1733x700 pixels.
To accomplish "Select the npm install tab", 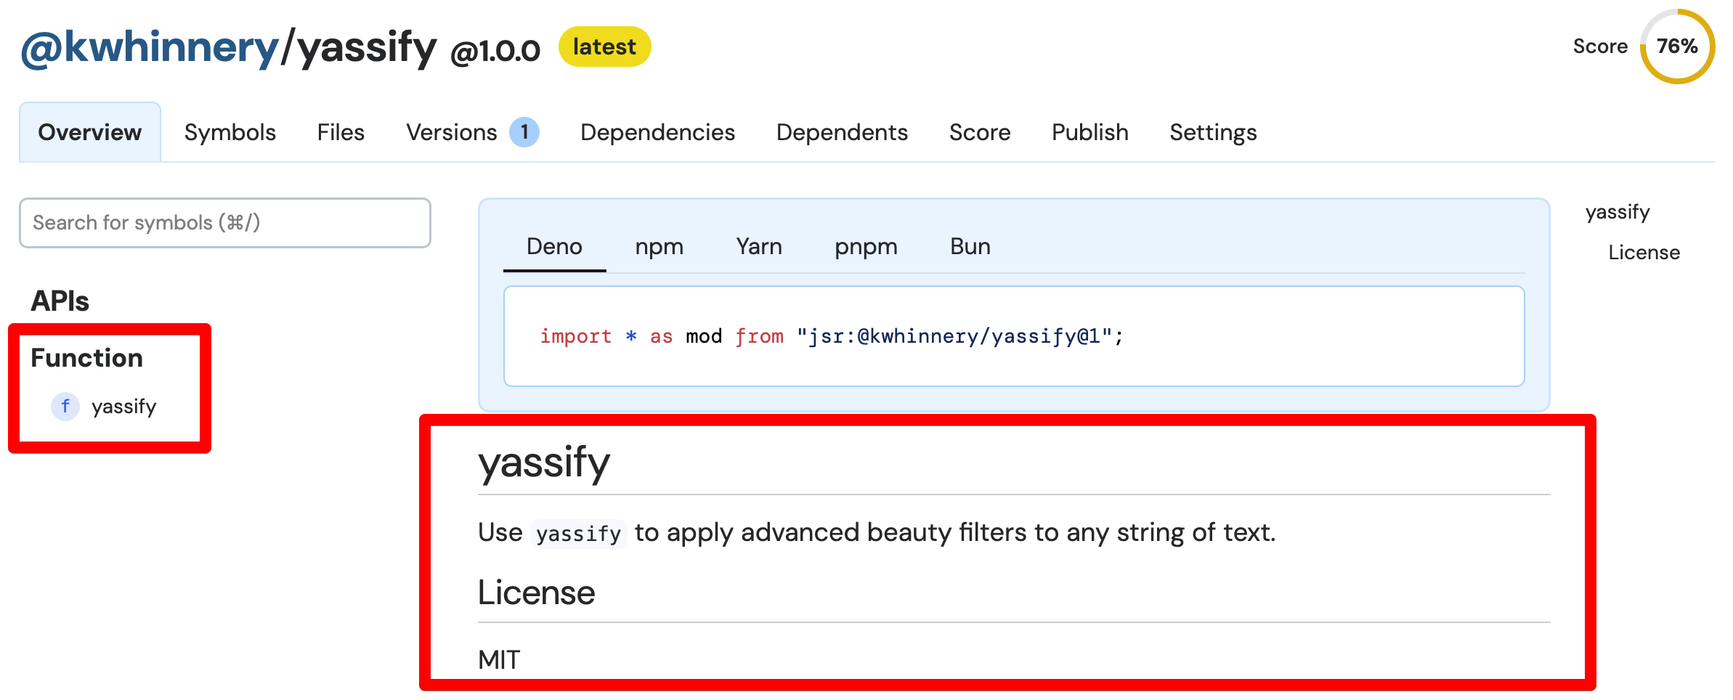I will coord(659,247).
